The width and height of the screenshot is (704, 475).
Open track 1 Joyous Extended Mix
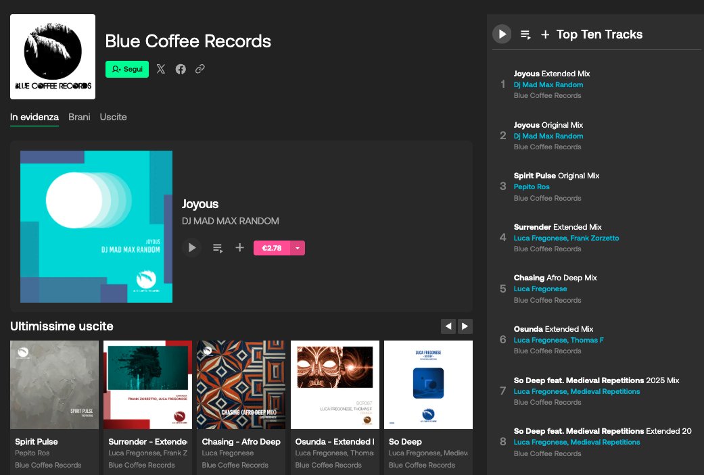[x=552, y=74]
